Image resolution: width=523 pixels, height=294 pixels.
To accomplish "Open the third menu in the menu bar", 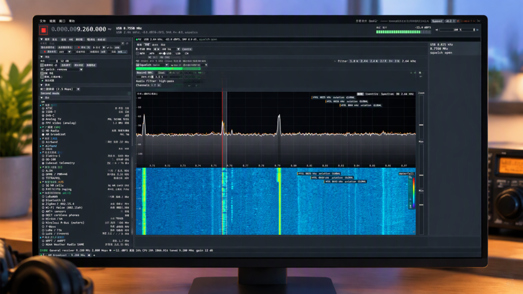I will 62,21.
